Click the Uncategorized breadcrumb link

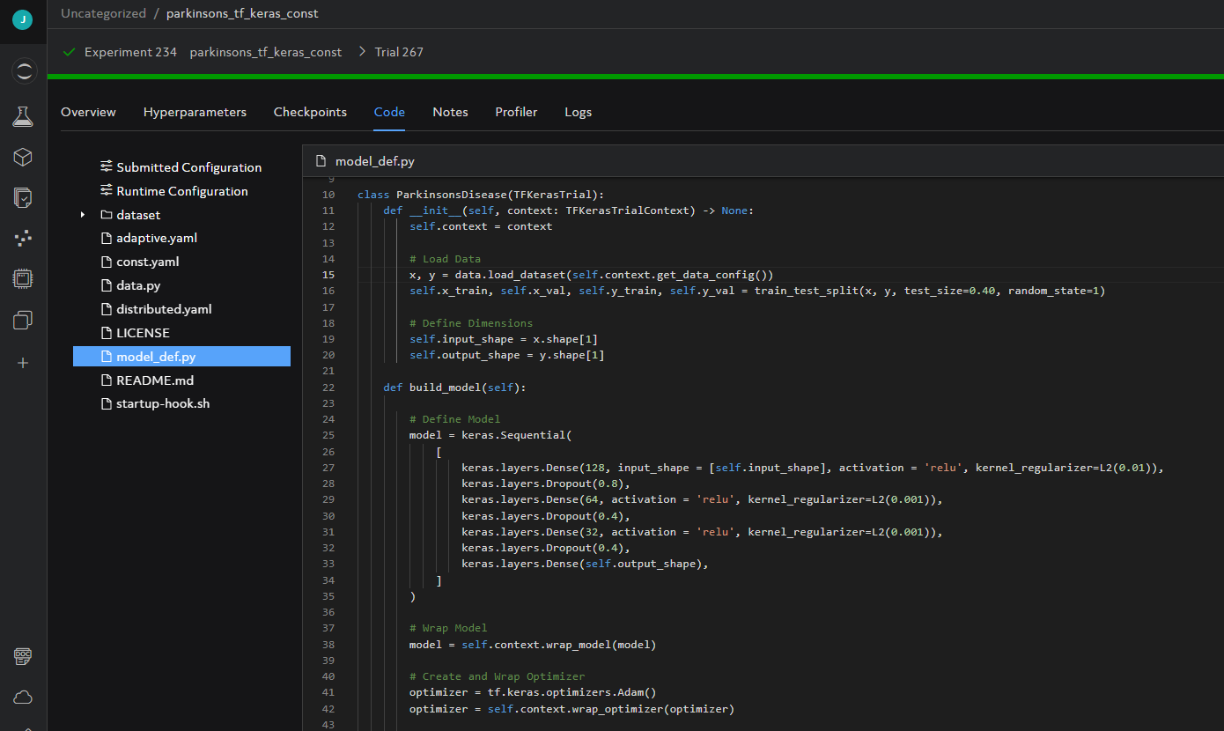tap(103, 13)
